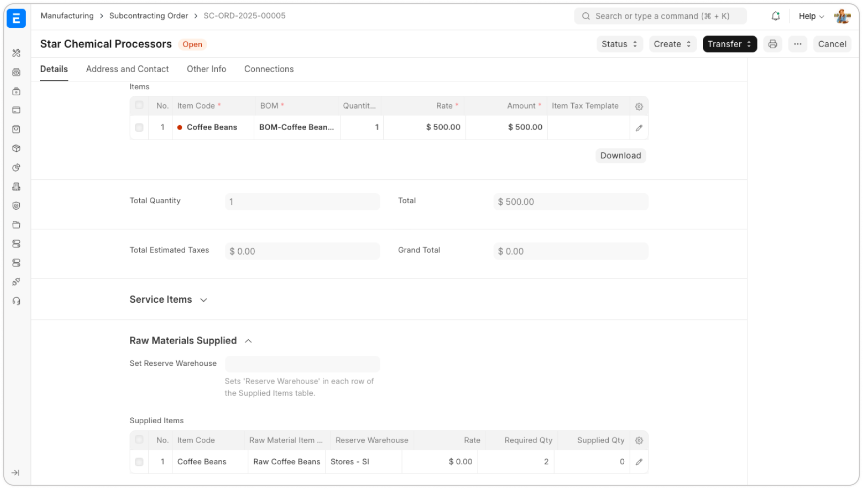This screenshot has width=863, height=489.
Task: Click the Cancel button
Action: 832,44
